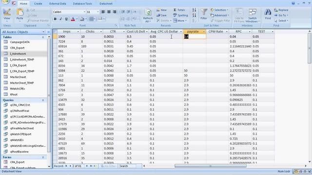312x175 pixels.
Task: Sort ascending icon
Action: [194, 10]
